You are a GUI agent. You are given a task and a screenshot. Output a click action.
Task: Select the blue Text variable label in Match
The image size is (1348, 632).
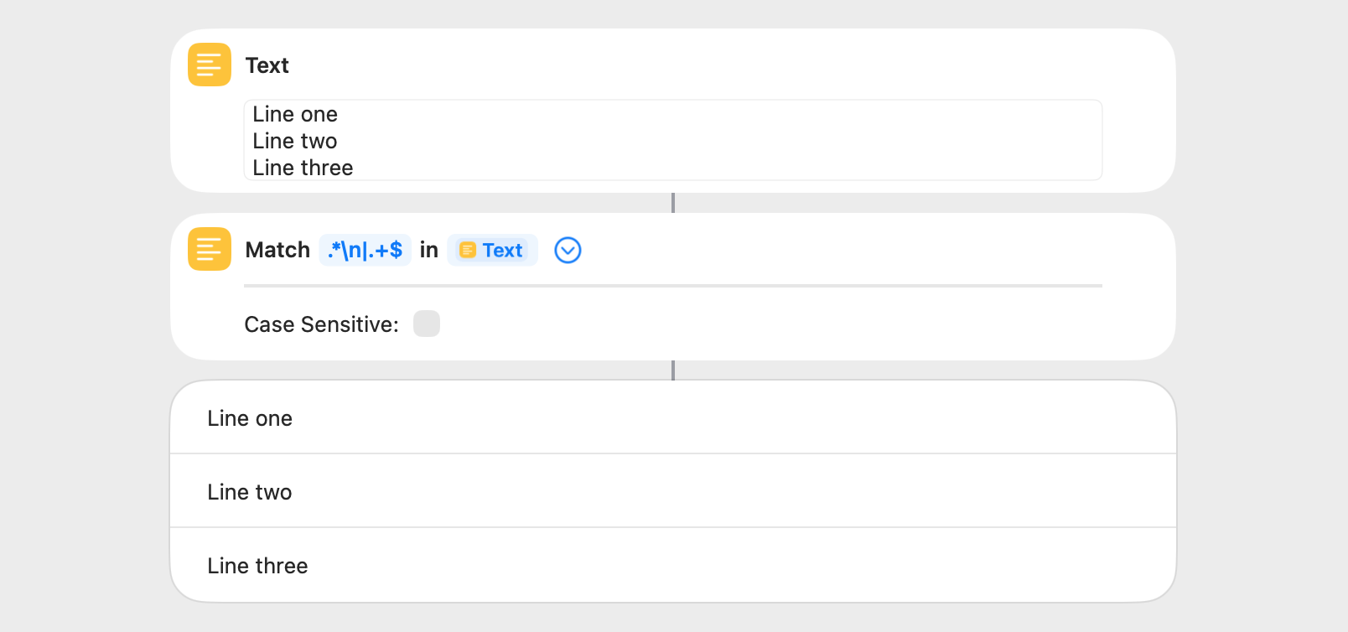coord(502,251)
